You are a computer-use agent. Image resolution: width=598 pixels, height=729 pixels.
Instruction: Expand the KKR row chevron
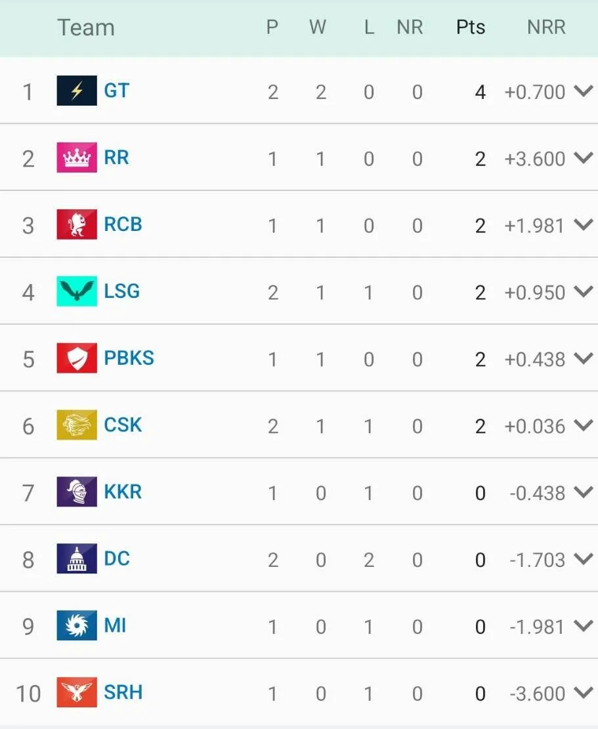click(583, 492)
